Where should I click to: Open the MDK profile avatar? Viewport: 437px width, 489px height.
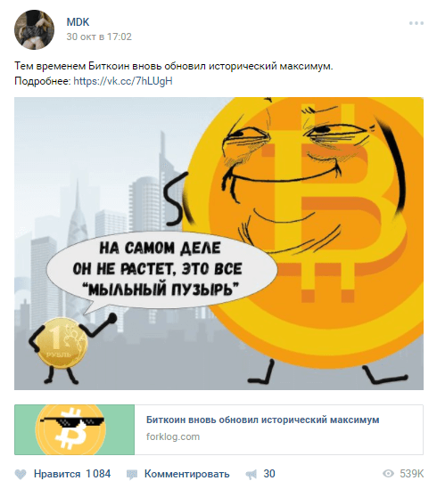pos(35,30)
